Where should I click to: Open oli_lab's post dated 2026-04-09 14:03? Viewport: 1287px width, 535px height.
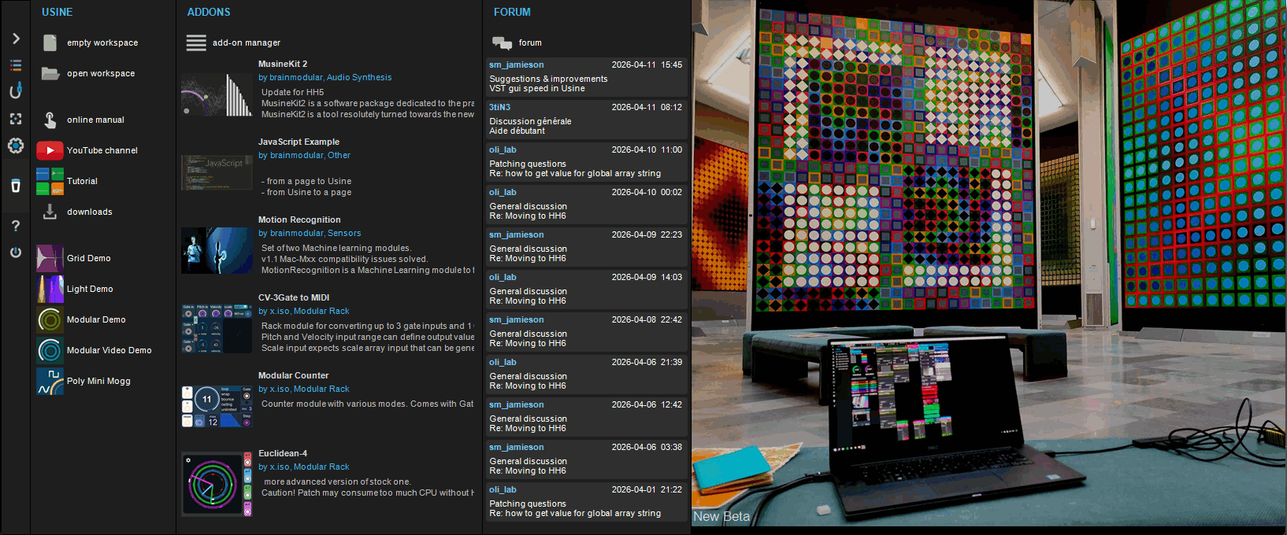coord(586,290)
